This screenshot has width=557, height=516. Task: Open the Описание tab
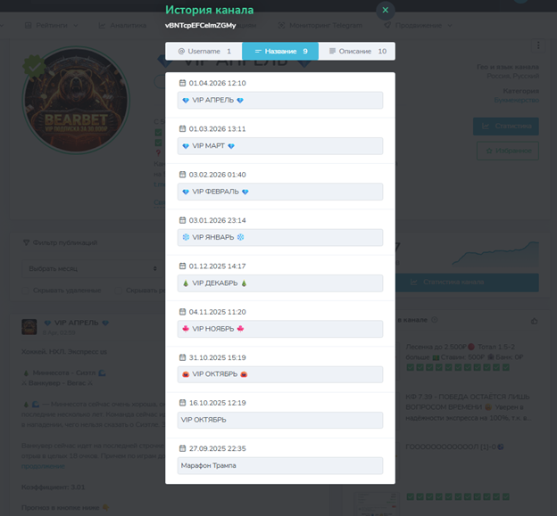tap(357, 52)
